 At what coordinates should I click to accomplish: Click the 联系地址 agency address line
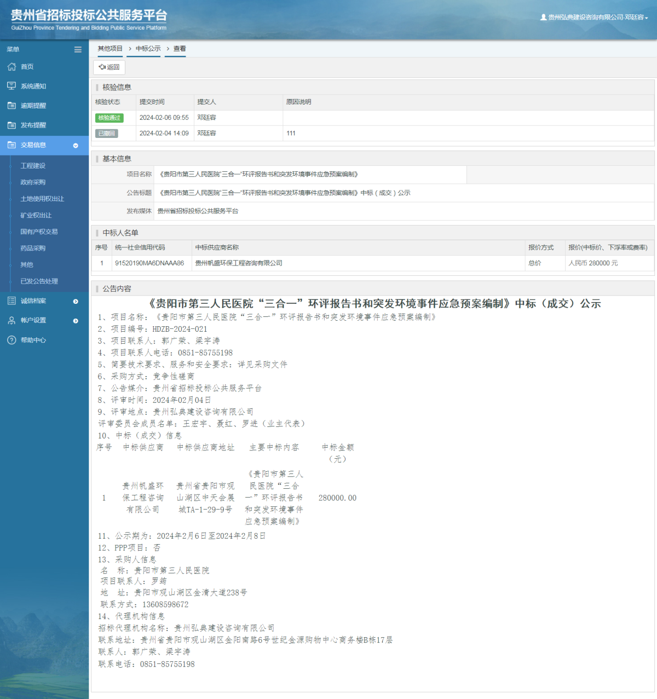click(x=245, y=640)
